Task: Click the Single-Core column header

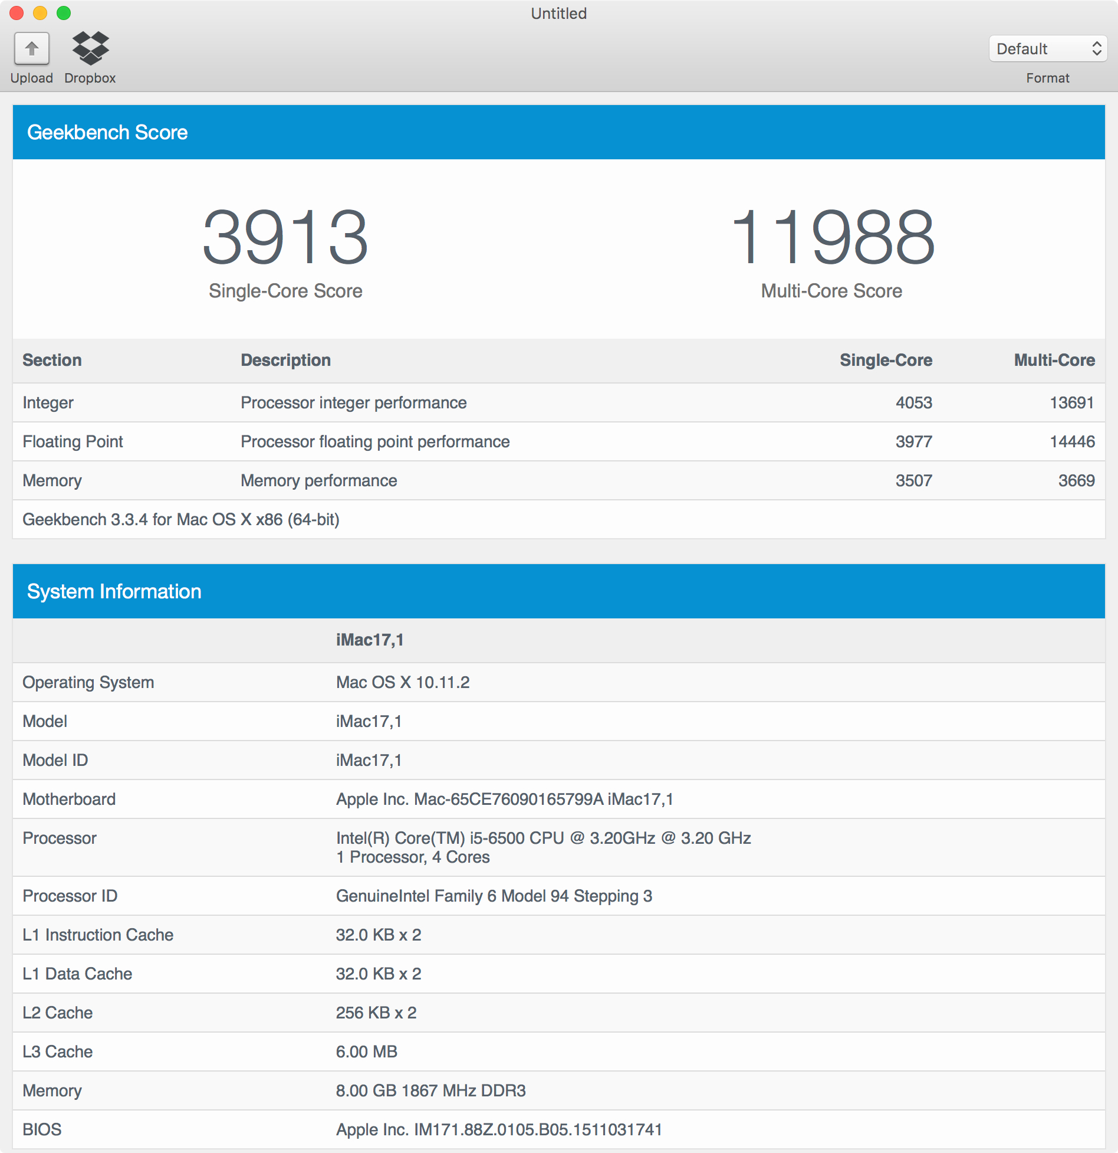Action: point(886,360)
